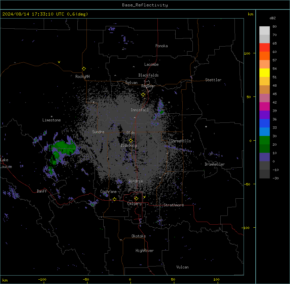Click the topmost light gray legend swatch
This screenshot has height=284, width=290.
click(264, 30)
